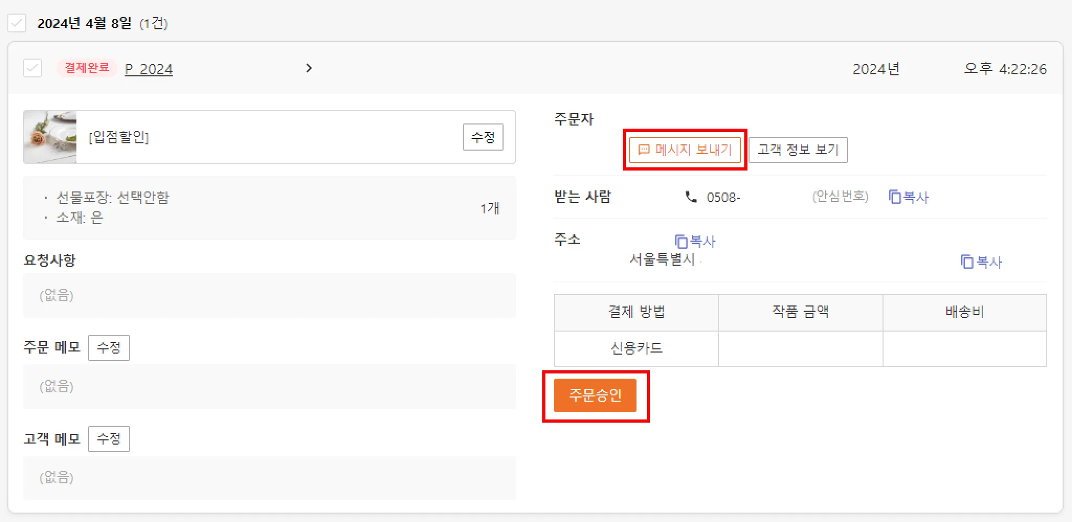Click the 주문 메모 field showing 없음

270,387
